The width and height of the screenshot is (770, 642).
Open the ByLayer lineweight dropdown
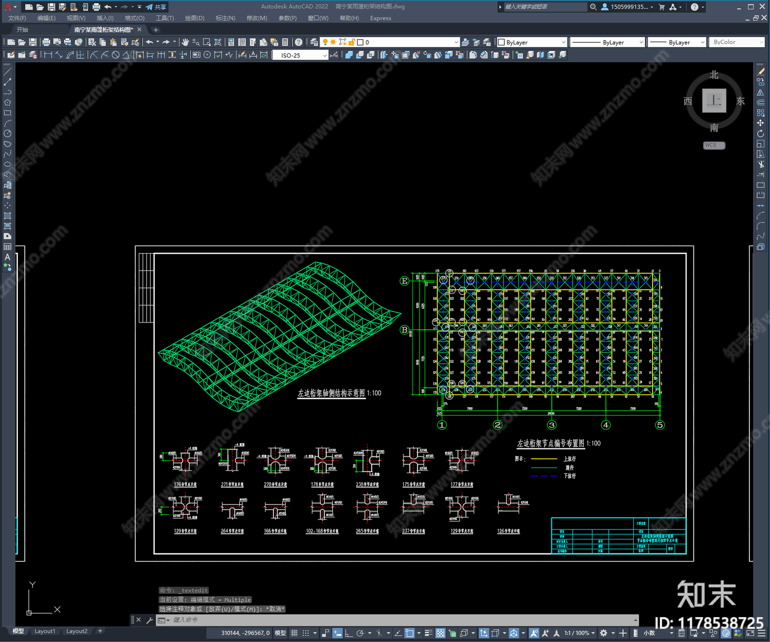click(x=677, y=42)
